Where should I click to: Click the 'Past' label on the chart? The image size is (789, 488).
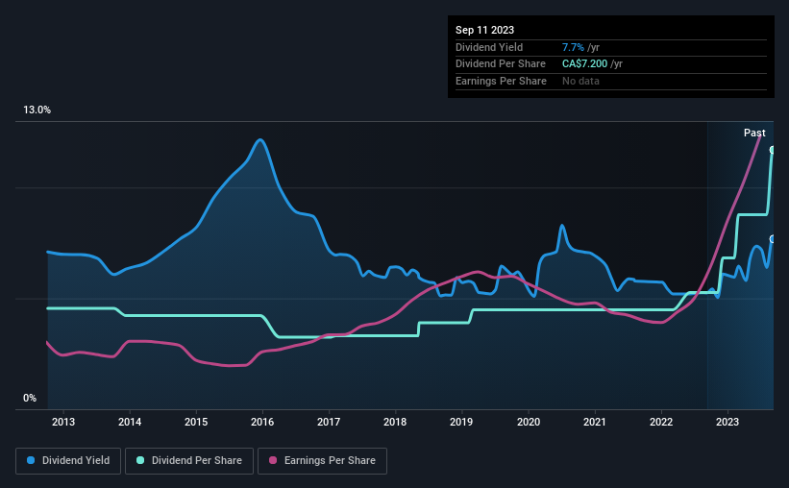pyautogui.click(x=754, y=133)
